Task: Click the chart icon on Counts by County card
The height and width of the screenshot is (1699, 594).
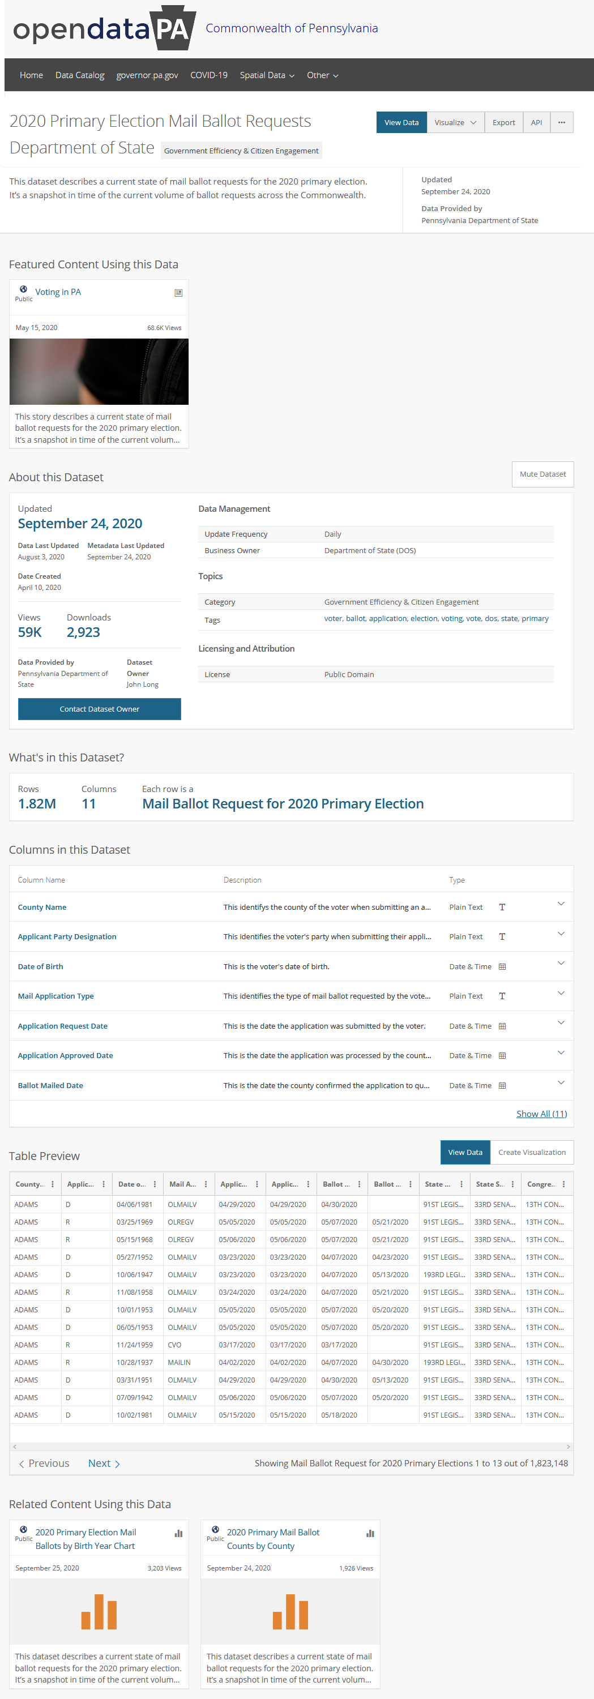Action: coord(370,1534)
